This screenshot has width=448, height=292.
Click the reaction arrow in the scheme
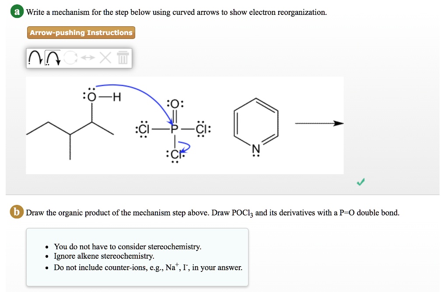(x=319, y=123)
